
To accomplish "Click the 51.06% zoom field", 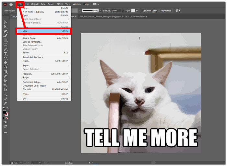I will click(15, 163).
